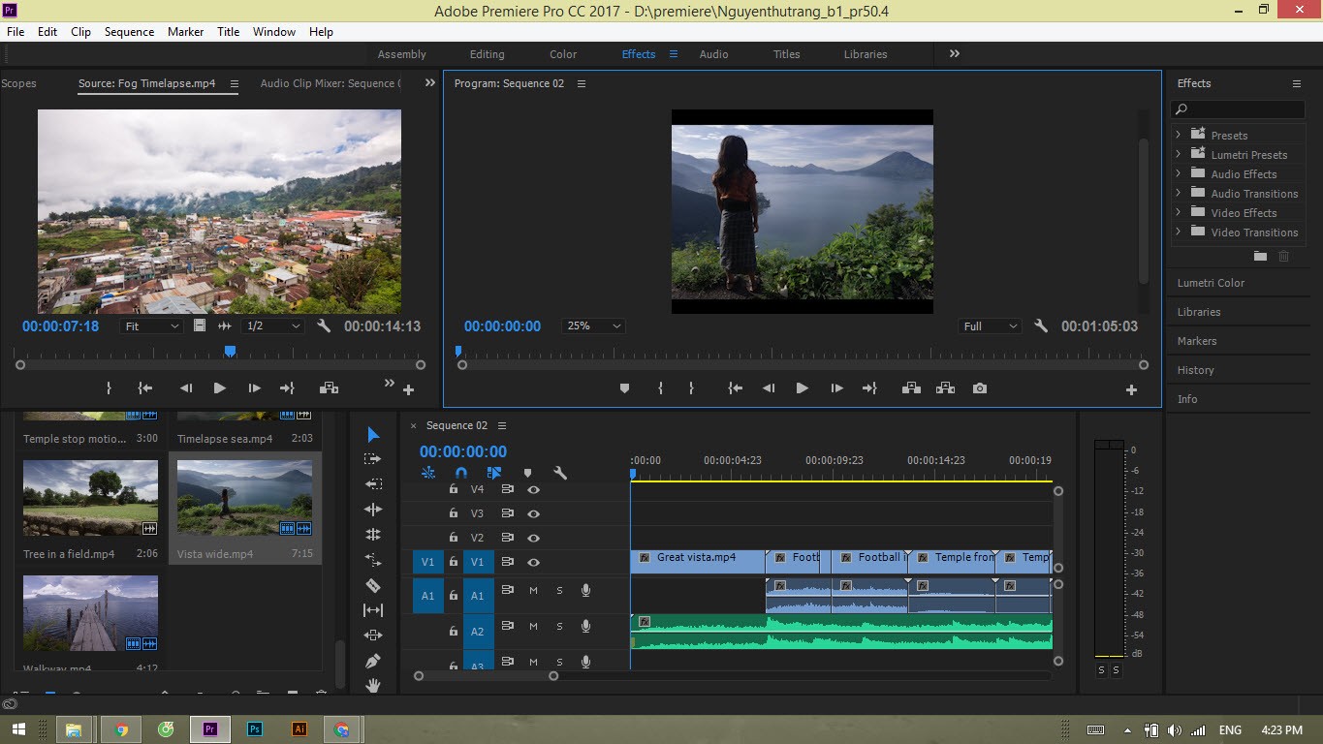Open the Full playback resolution dropdown
This screenshot has height=744, width=1323.
point(990,326)
